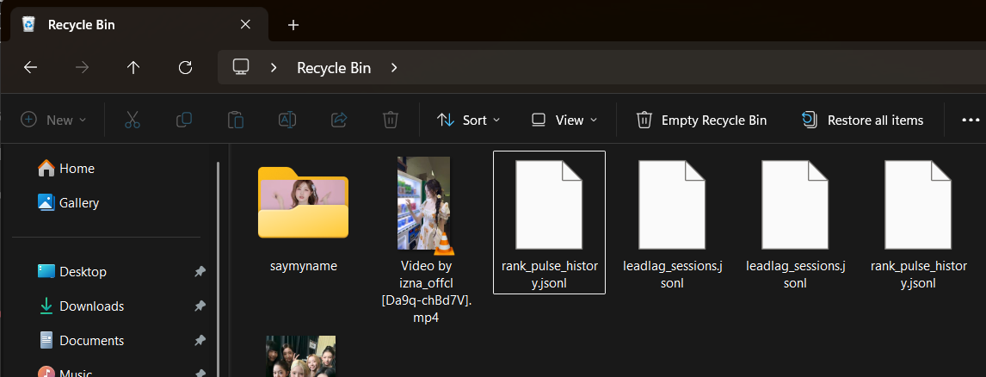Select the group photo thumbnail in second row
986x377 pixels.
point(300,356)
